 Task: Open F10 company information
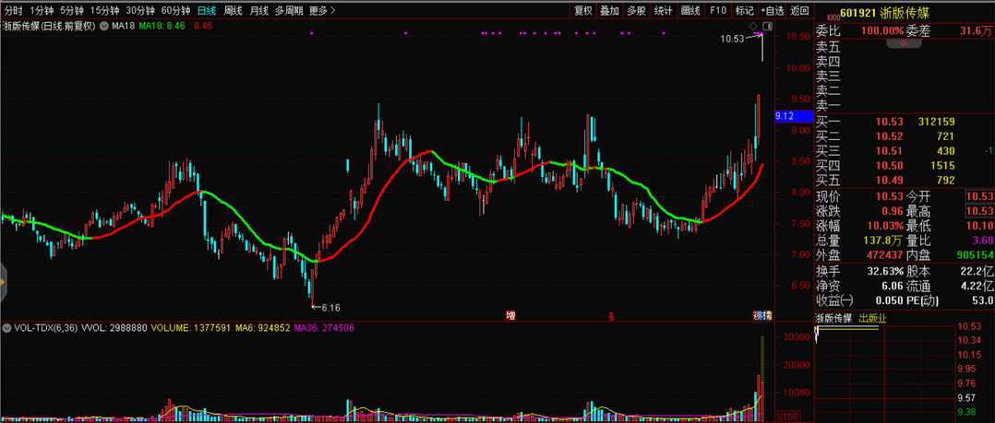(x=718, y=10)
